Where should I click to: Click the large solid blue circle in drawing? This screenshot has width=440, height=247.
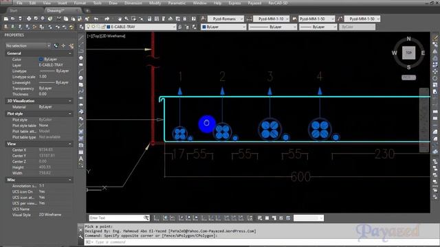pos(207,123)
